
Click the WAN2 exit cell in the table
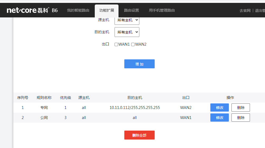pyautogui.click(x=186, y=108)
